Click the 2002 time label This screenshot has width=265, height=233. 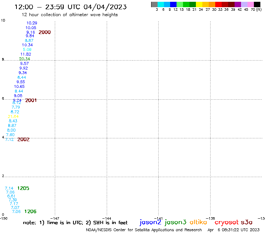point(23,139)
